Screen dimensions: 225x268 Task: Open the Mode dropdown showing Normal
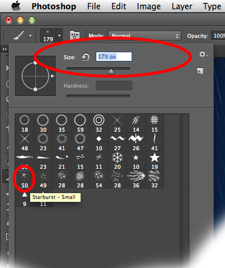144,36
